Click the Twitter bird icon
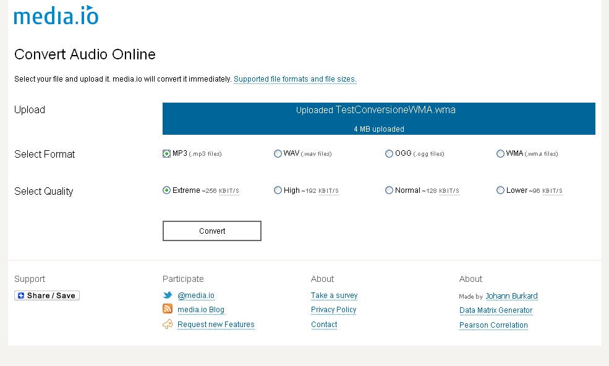 (168, 296)
